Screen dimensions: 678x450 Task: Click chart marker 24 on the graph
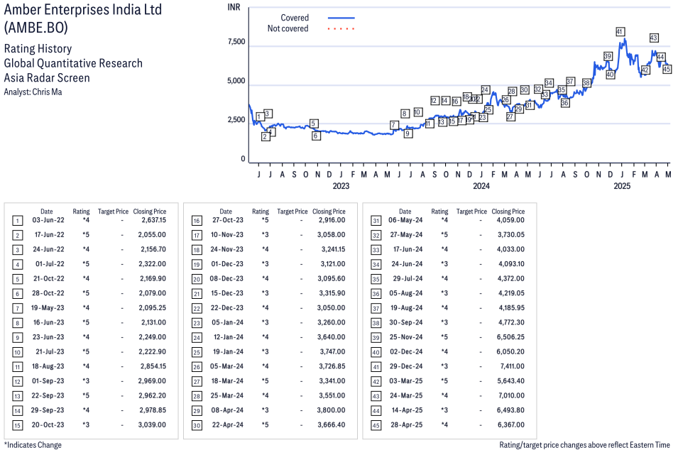[485, 89]
